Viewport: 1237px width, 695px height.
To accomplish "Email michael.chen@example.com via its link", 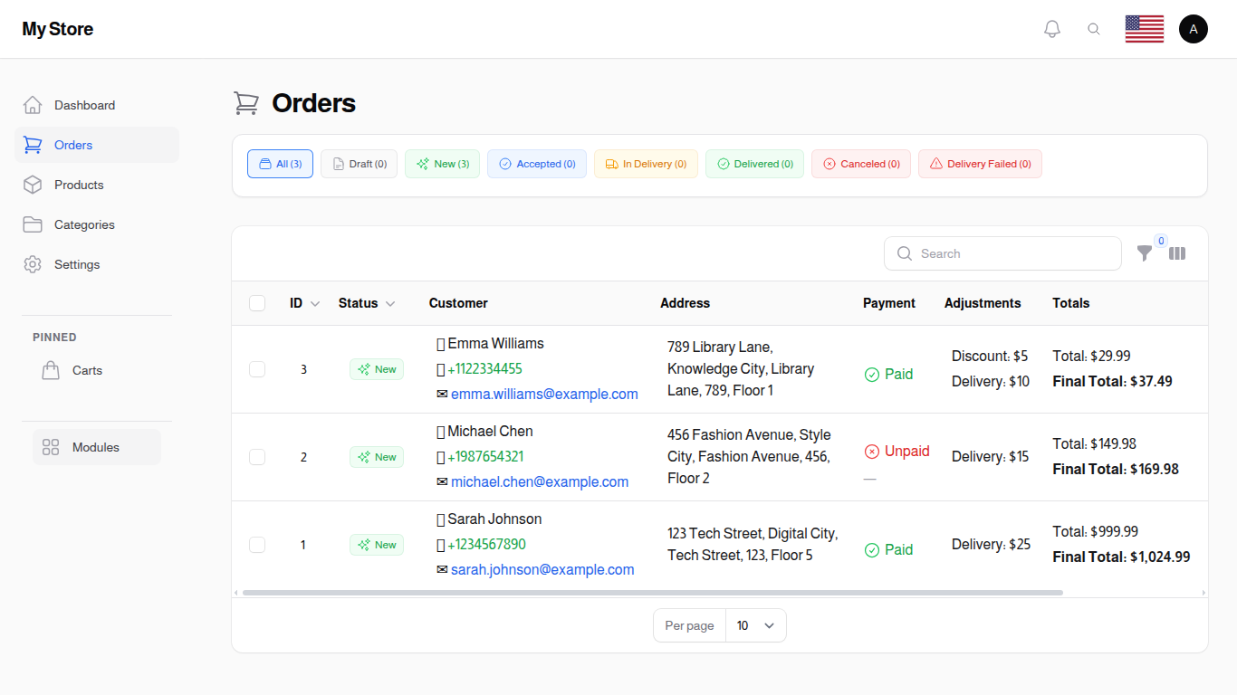I will click(540, 481).
